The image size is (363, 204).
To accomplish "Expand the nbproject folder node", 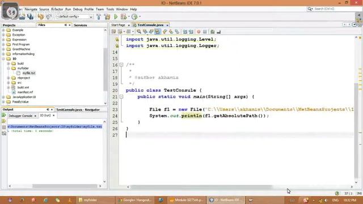I will point(9,78).
